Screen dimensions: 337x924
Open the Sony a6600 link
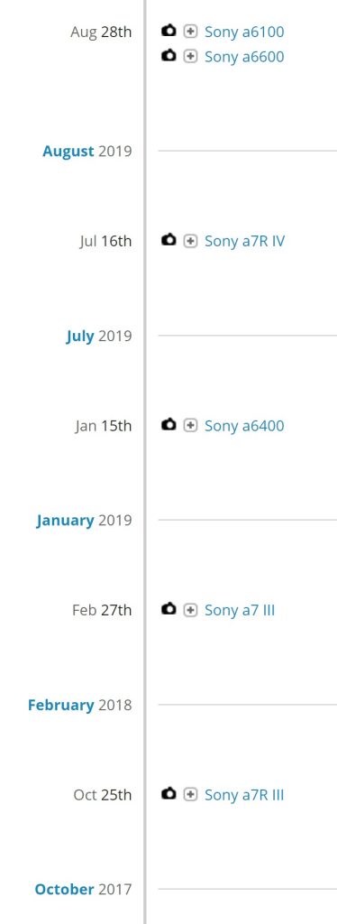[x=244, y=57]
